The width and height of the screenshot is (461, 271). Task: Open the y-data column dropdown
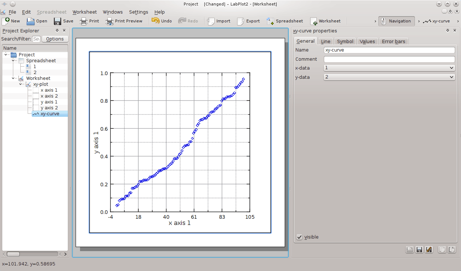389,77
